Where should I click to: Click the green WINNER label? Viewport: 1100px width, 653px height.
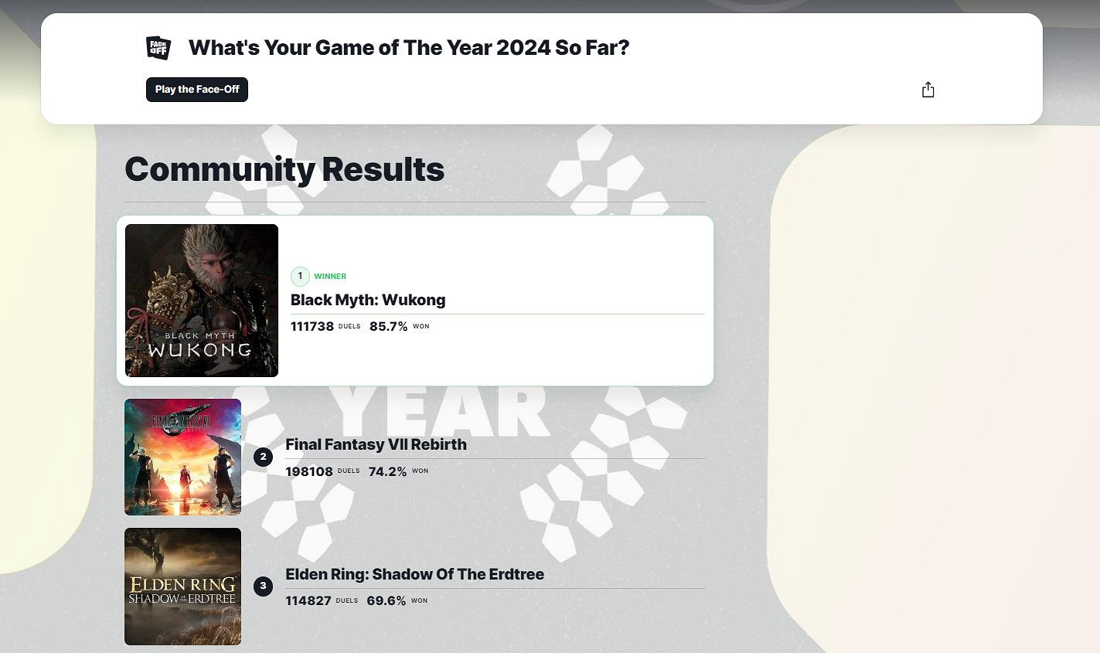330,277
